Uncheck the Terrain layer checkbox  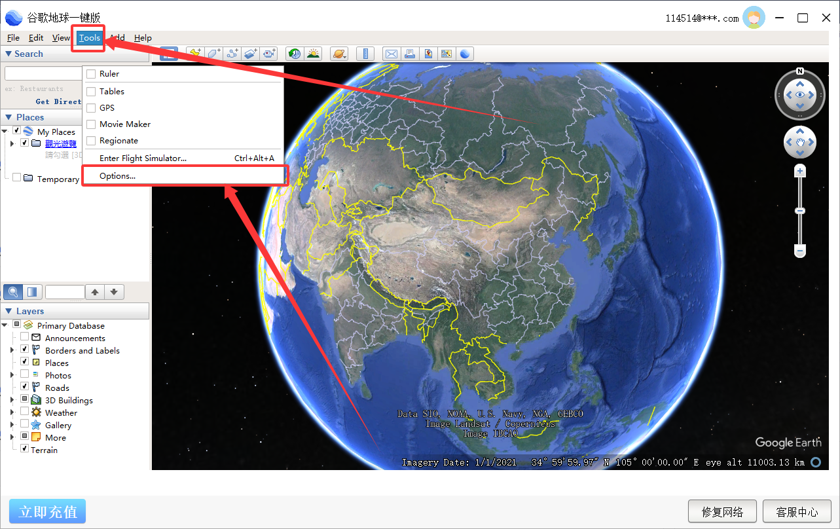click(25, 449)
